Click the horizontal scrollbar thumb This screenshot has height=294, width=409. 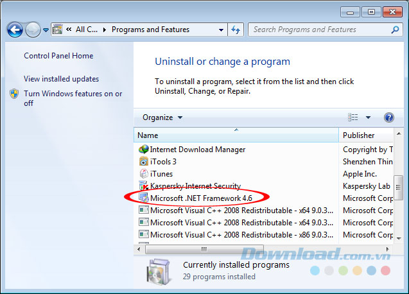204,250
